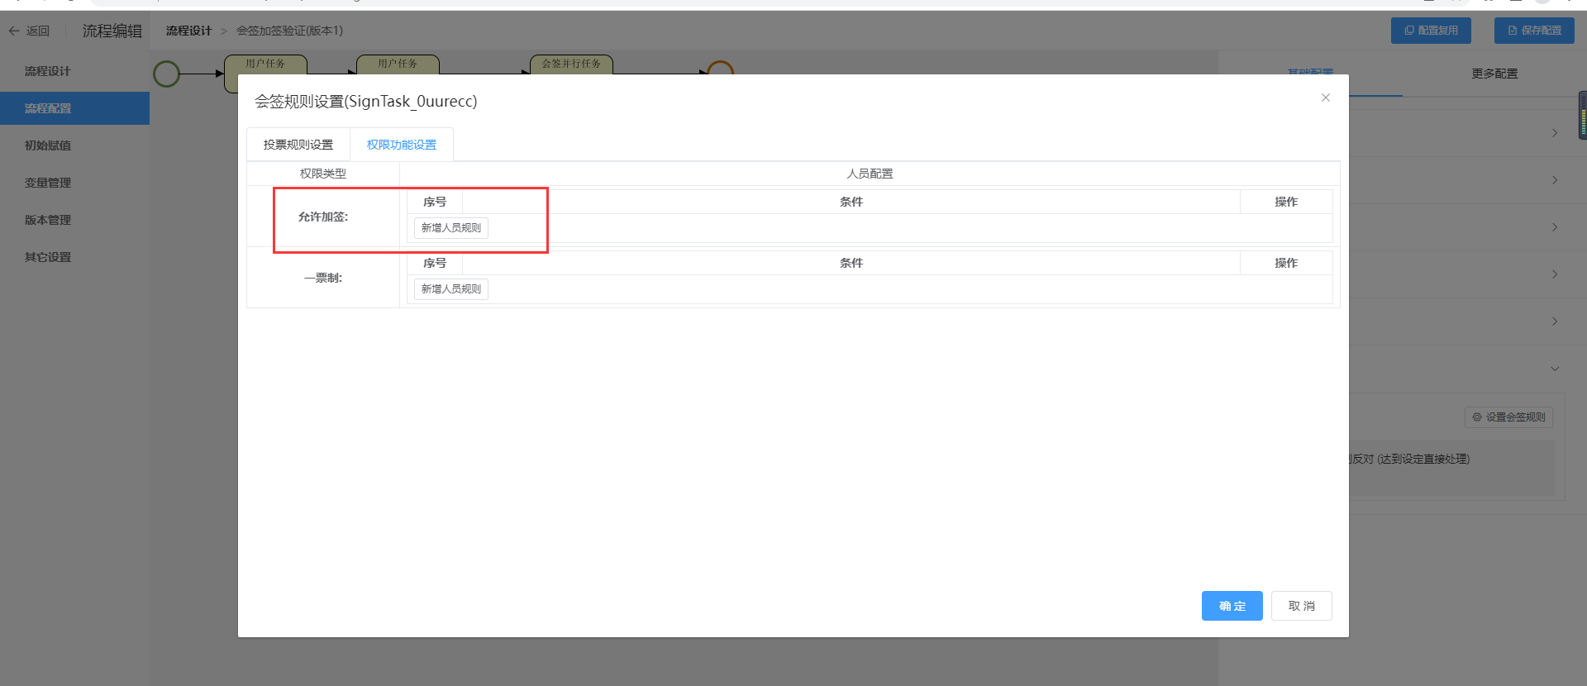Click the 会签规则设置(SignTask_0uurecc) dialog title
Viewport: 1587px width, 686px height.
point(366,102)
